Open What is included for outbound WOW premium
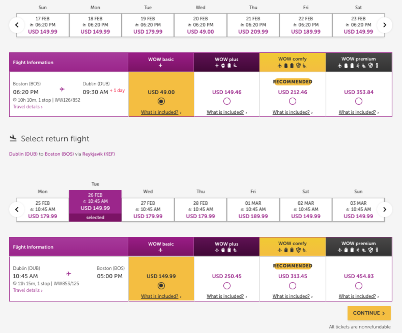The image size is (402, 333). pyautogui.click(x=358, y=112)
